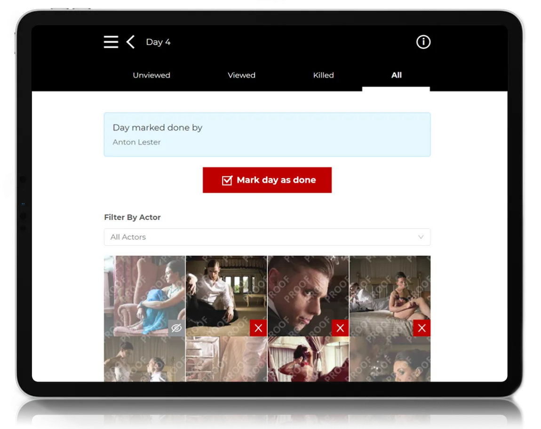Image resolution: width=541 pixels, height=429 pixels.
Task: Click red X on bedroom woman photo
Action: pyautogui.click(x=422, y=328)
